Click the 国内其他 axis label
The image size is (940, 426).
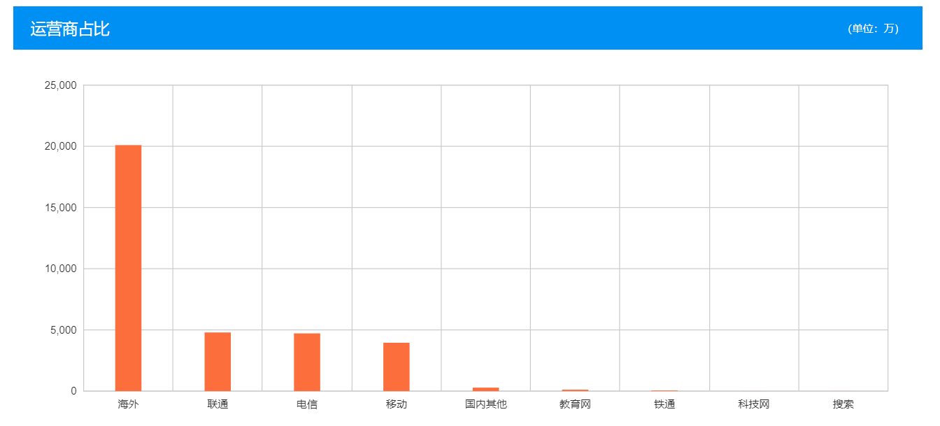[x=485, y=404]
